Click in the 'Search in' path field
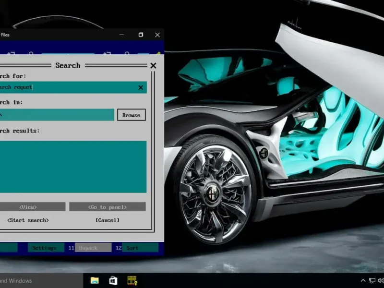This screenshot has height=288, width=384. 57,115
